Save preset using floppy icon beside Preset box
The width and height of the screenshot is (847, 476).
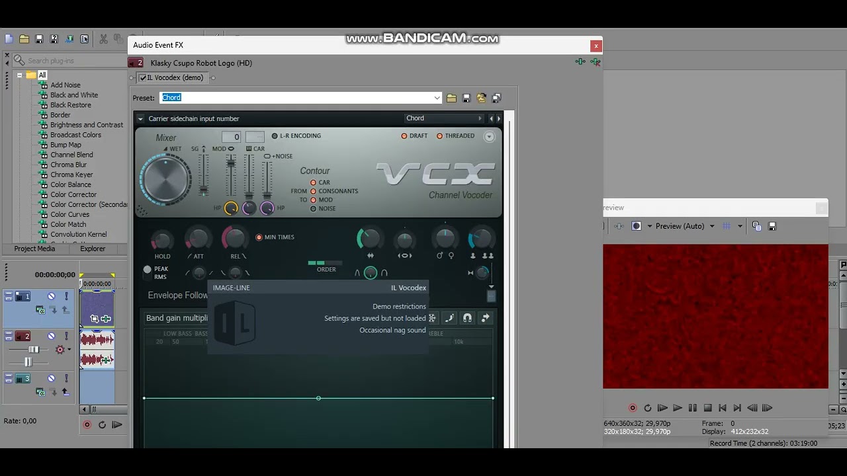coord(467,98)
